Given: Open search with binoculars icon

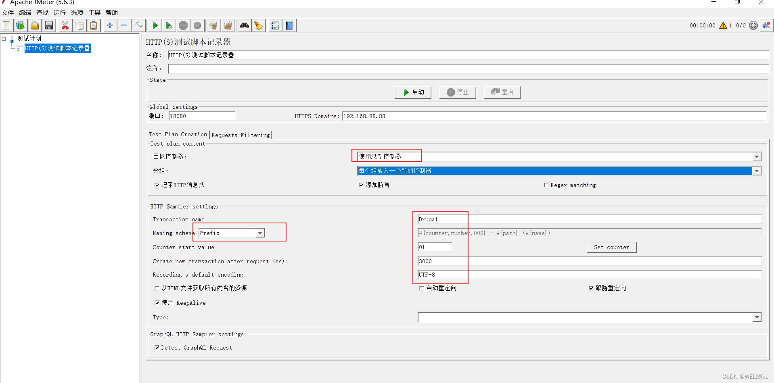Looking at the screenshot, I should [245, 26].
